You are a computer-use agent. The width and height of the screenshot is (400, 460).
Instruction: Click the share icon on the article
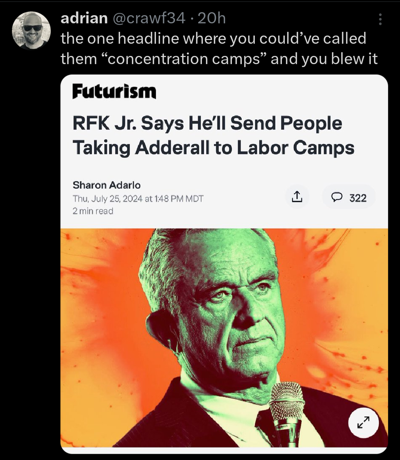pos(297,197)
